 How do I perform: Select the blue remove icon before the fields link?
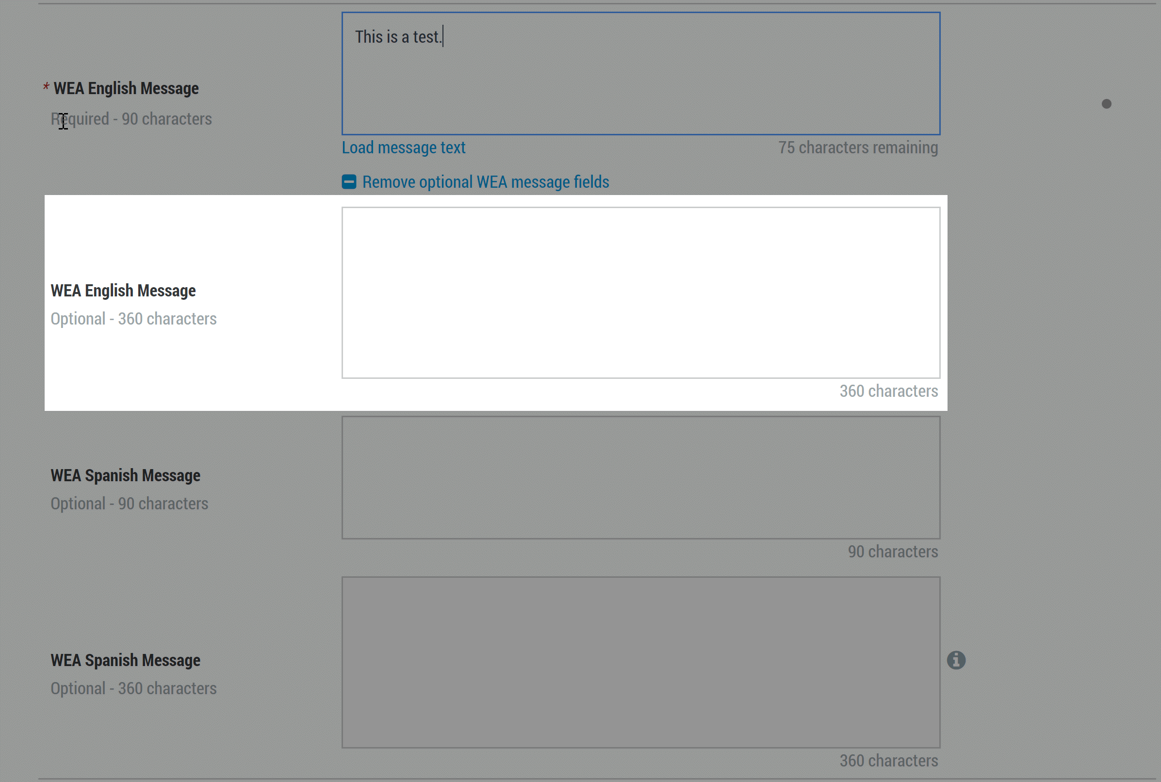[349, 181]
